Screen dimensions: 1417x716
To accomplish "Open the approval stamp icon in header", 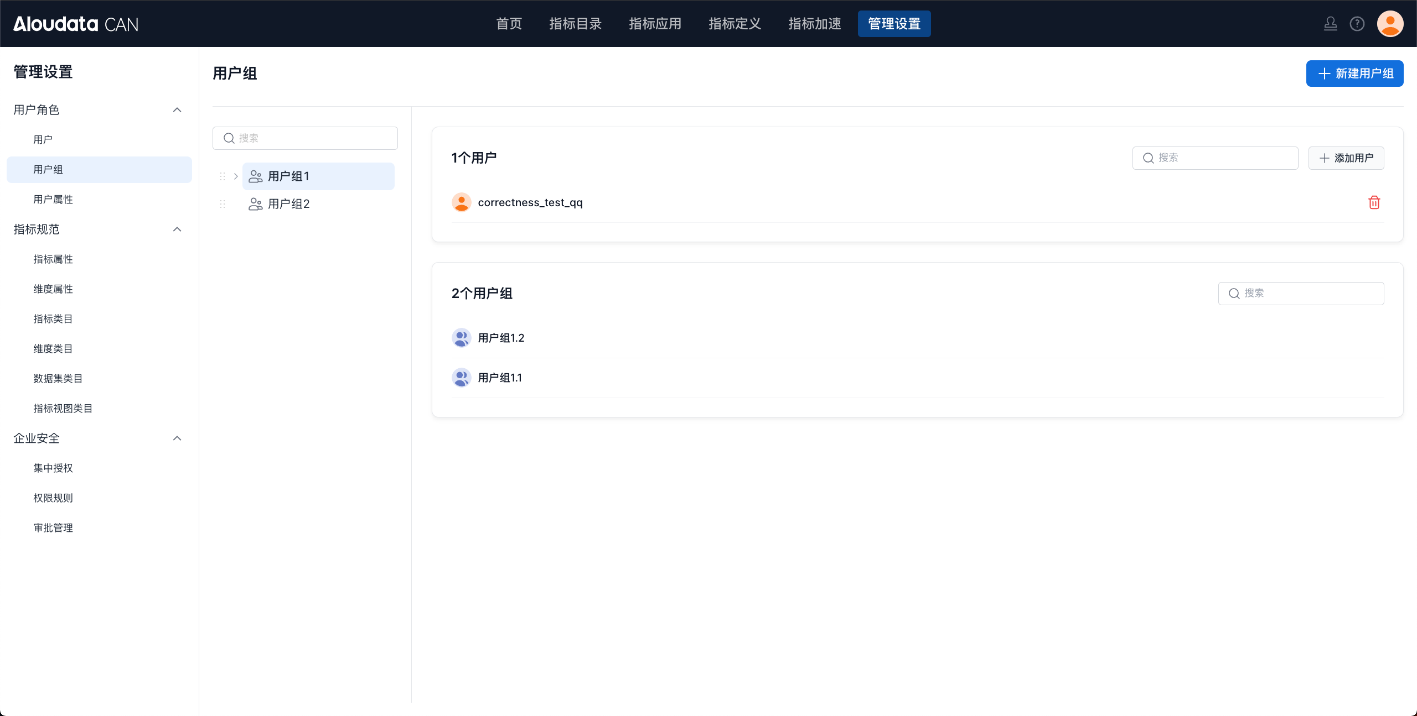I will (1330, 24).
